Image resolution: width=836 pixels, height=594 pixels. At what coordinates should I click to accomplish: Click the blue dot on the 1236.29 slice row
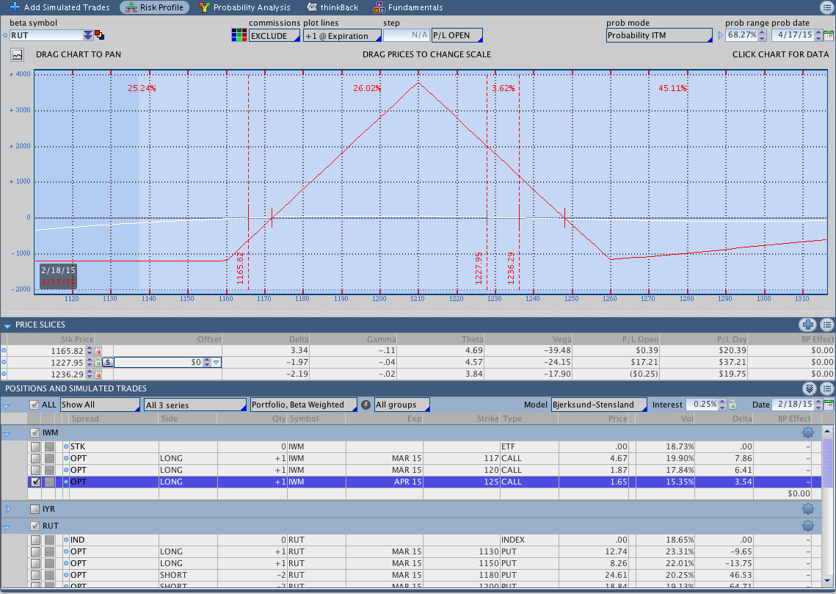coord(4,374)
